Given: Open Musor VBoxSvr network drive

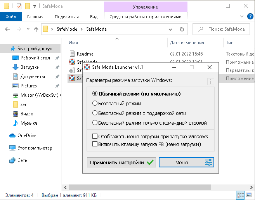Looking at the screenshot, I should point(39,95).
